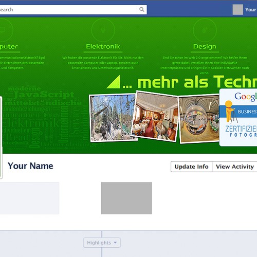Click the orange photographer figure icon on badge
Viewport: 257px width, 257px height.
pyautogui.click(x=231, y=112)
